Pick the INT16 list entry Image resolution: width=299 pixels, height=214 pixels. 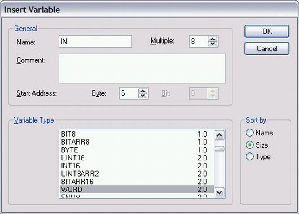(x=137, y=166)
